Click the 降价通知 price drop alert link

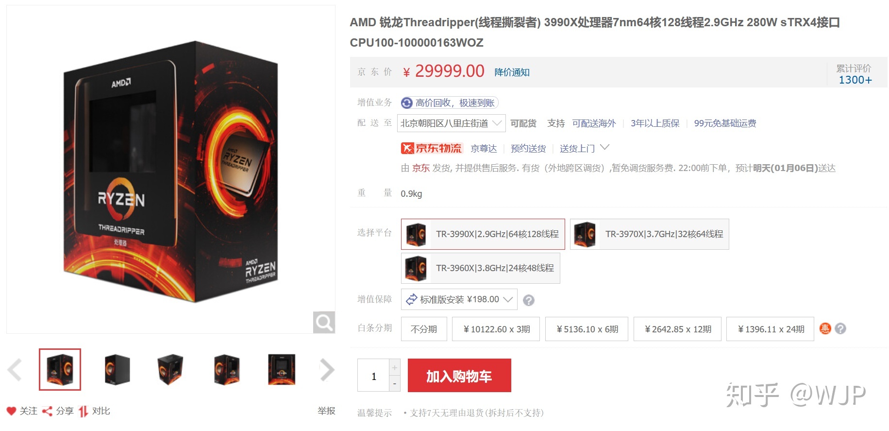(x=512, y=72)
